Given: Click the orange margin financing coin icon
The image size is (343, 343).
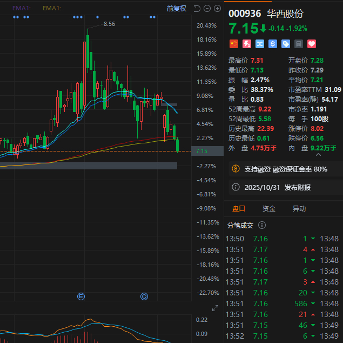Looking at the screenshot, I should pos(236,169).
